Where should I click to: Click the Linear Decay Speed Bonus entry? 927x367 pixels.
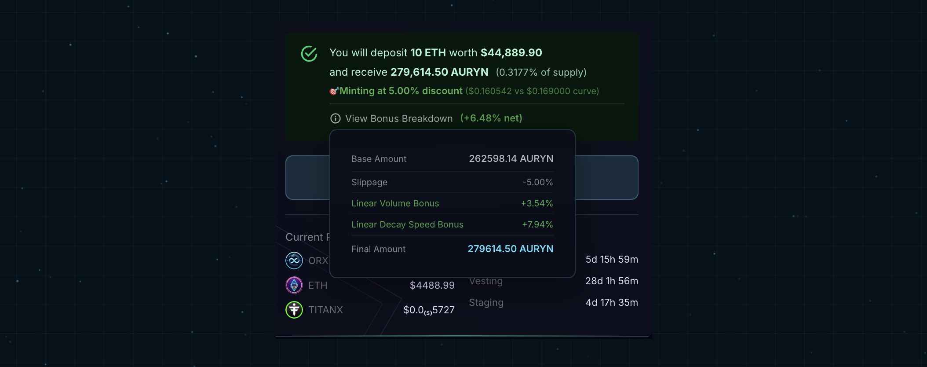pos(407,224)
